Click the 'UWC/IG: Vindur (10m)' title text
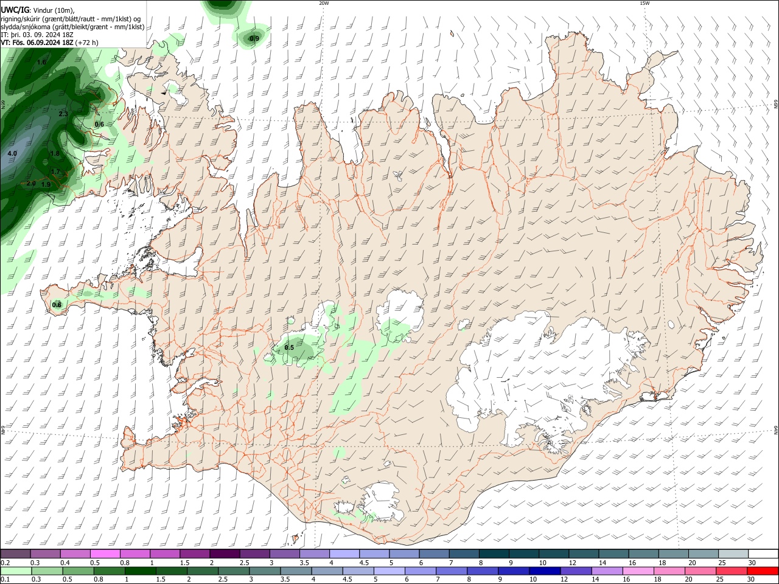 click(37, 10)
